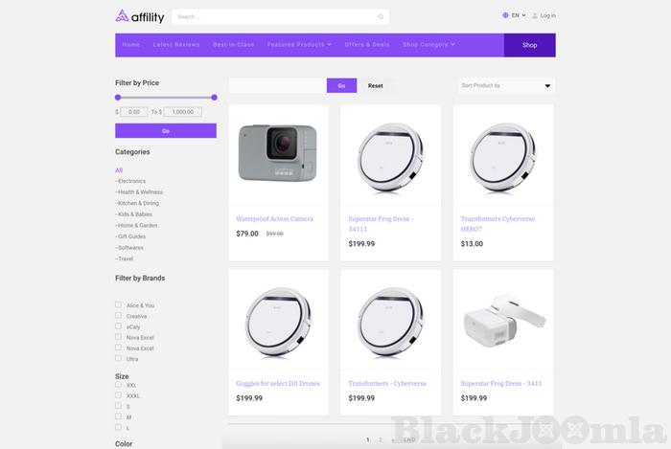
Task: Click the search magnifier icon
Action: (381, 17)
